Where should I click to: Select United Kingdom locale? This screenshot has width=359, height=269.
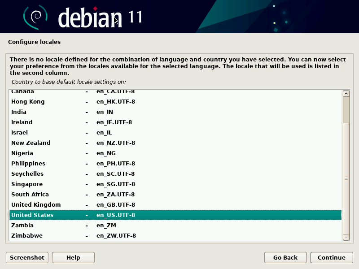pos(36,205)
